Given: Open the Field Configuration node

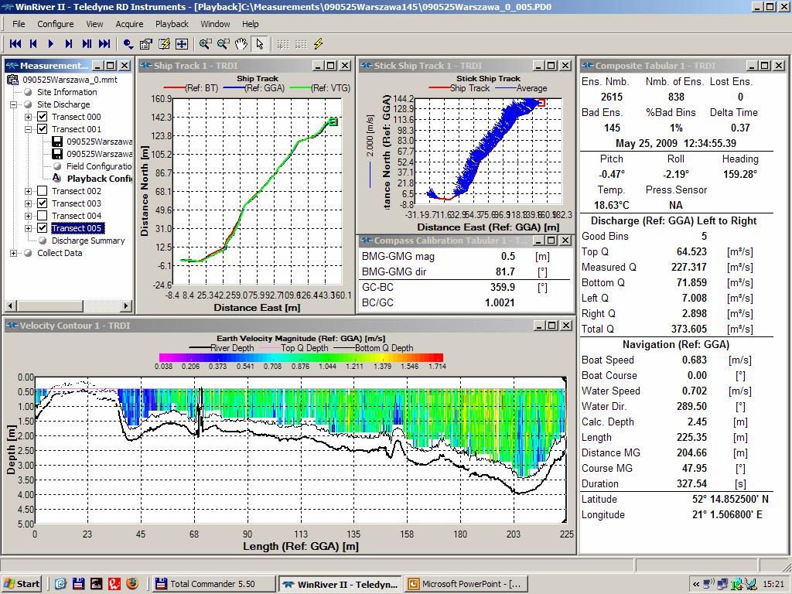Looking at the screenshot, I should click(99, 166).
